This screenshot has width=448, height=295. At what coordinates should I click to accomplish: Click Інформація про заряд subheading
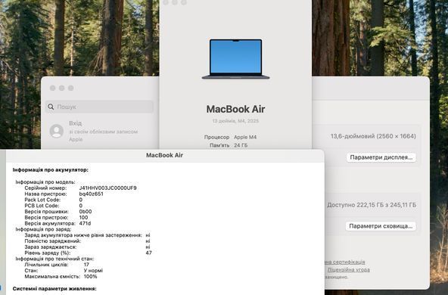43,229
